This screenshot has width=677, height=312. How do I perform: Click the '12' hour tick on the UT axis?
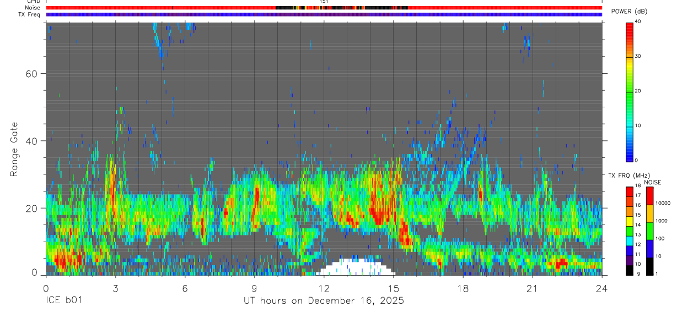click(x=324, y=288)
